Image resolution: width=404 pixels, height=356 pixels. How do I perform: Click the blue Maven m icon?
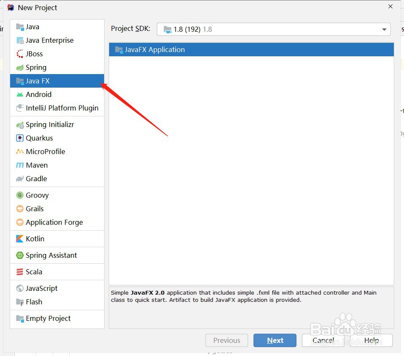pyautogui.click(x=20, y=165)
